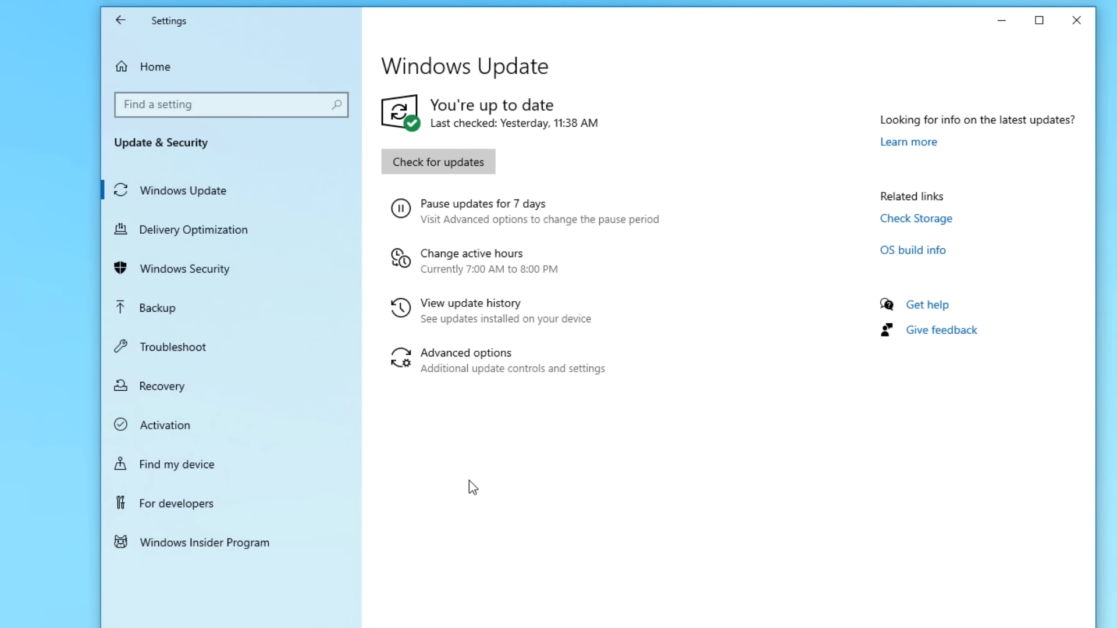Minimize the Settings window
The width and height of the screenshot is (1117, 628).
click(1001, 20)
